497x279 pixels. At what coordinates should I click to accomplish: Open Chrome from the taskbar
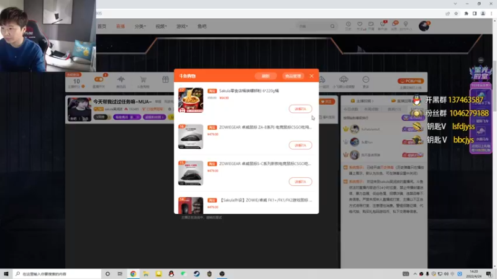(x=133, y=274)
